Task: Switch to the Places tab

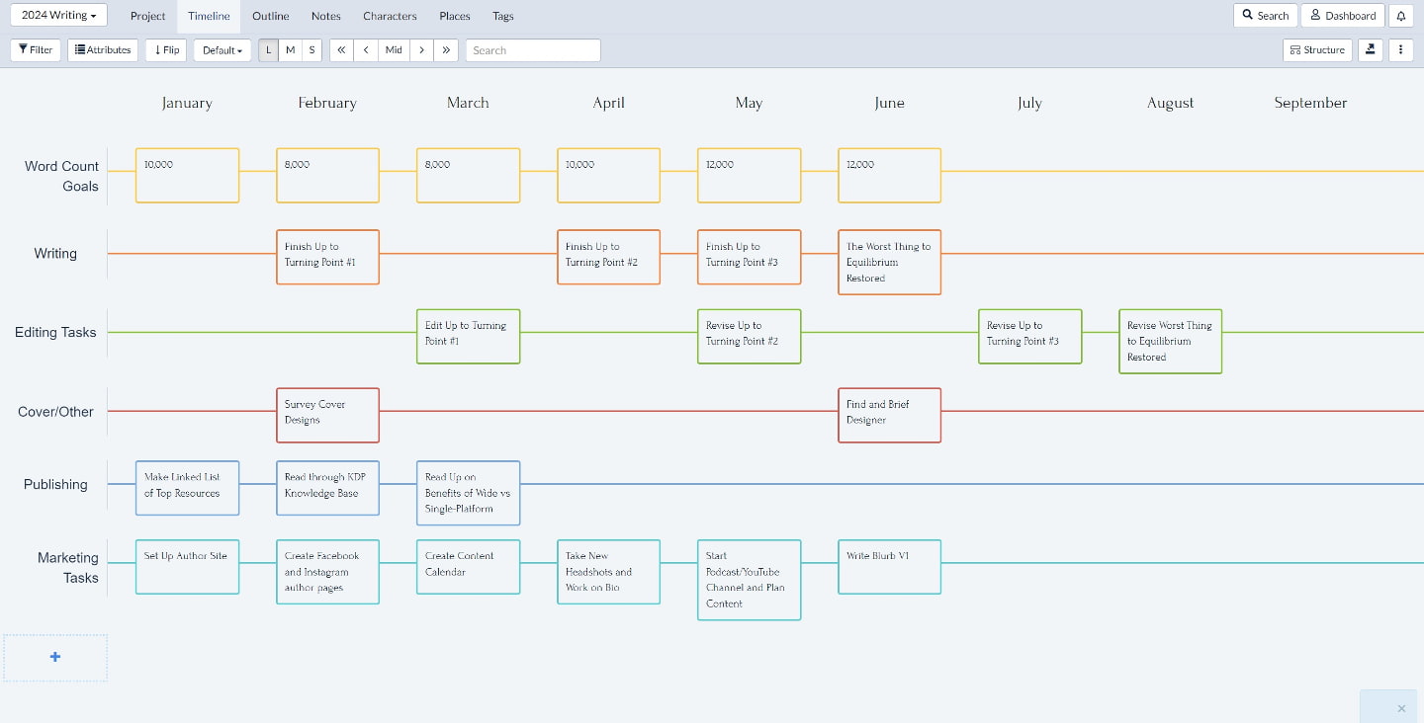Action: click(455, 16)
